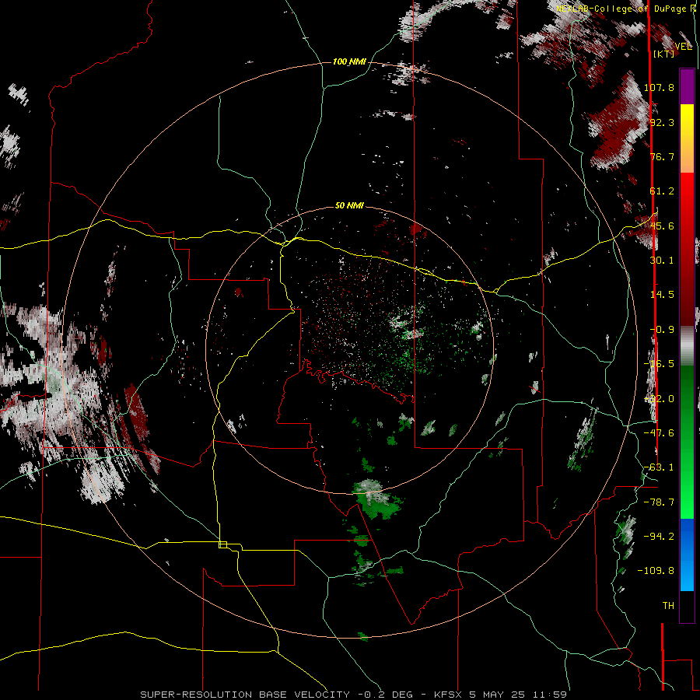Select the 76.7 velocity scale value

point(662,156)
